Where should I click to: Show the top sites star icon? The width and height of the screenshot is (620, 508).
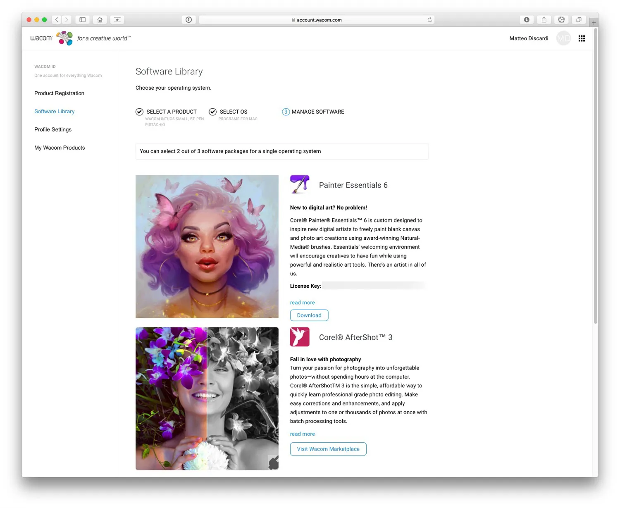[x=117, y=19]
